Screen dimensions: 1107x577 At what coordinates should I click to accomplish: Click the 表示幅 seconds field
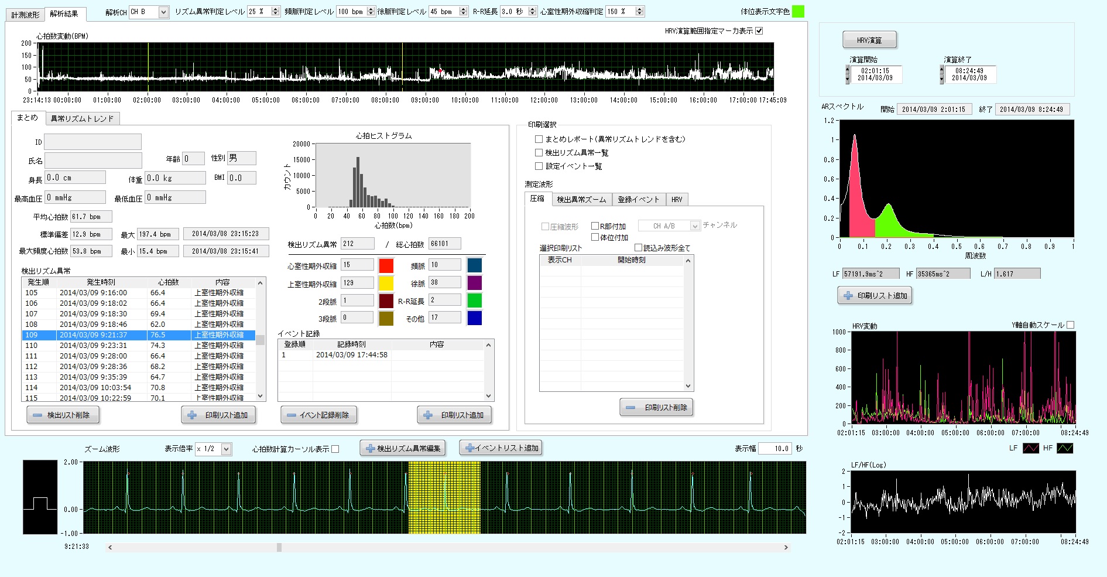point(775,449)
